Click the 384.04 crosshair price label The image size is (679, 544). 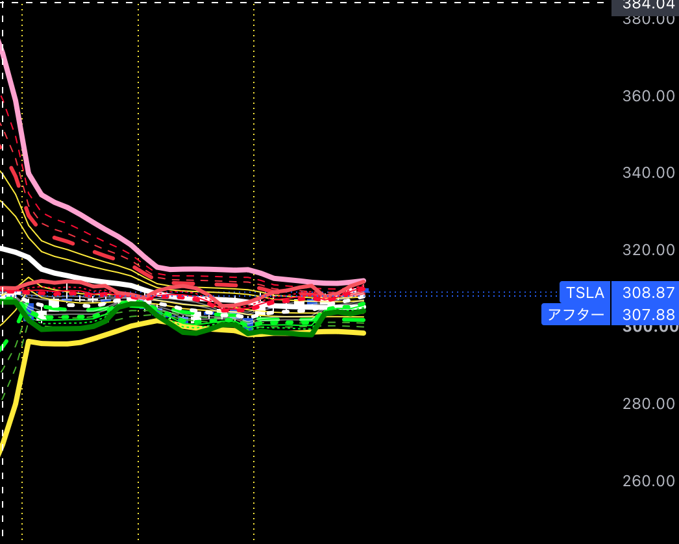645,5
